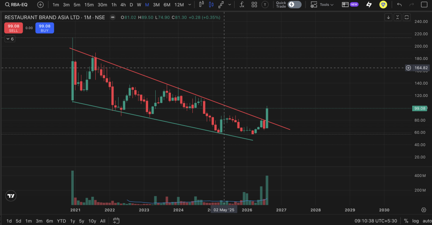The image size is (432, 225).
Task: Open the fx indicators menu
Action: tap(242, 4)
